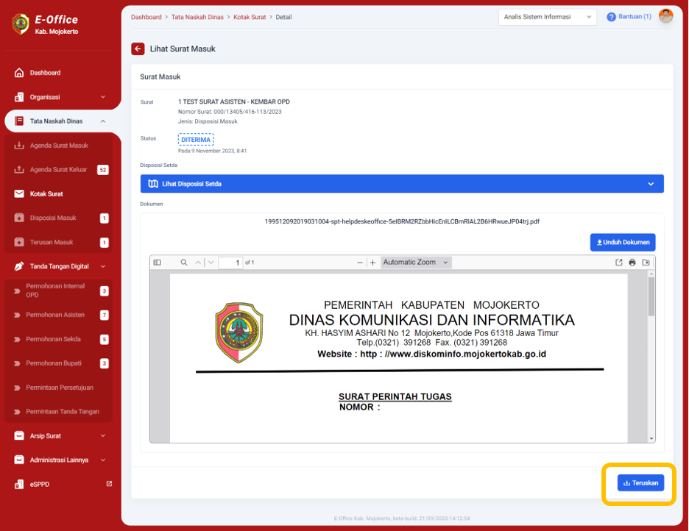Expand the Arsip Surat menu
689x531 pixels.
tap(59, 436)
